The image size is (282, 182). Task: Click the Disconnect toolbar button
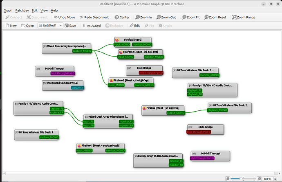(x=37, y=17)
